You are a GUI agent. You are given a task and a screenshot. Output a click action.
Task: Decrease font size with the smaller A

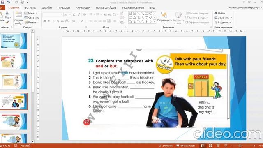point(78,15)
